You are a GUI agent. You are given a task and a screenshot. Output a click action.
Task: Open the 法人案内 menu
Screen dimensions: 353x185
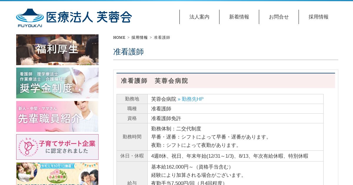[199, 17]
